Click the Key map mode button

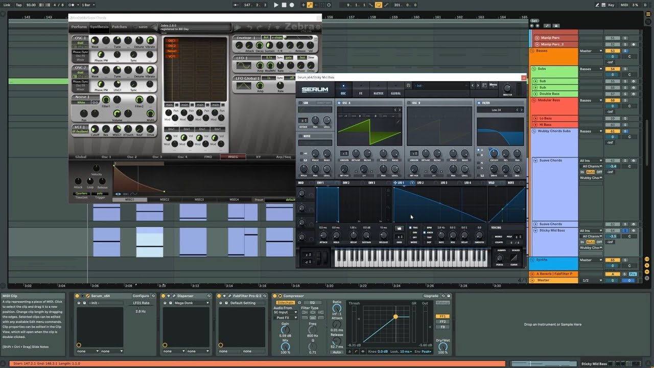(611, 5)
